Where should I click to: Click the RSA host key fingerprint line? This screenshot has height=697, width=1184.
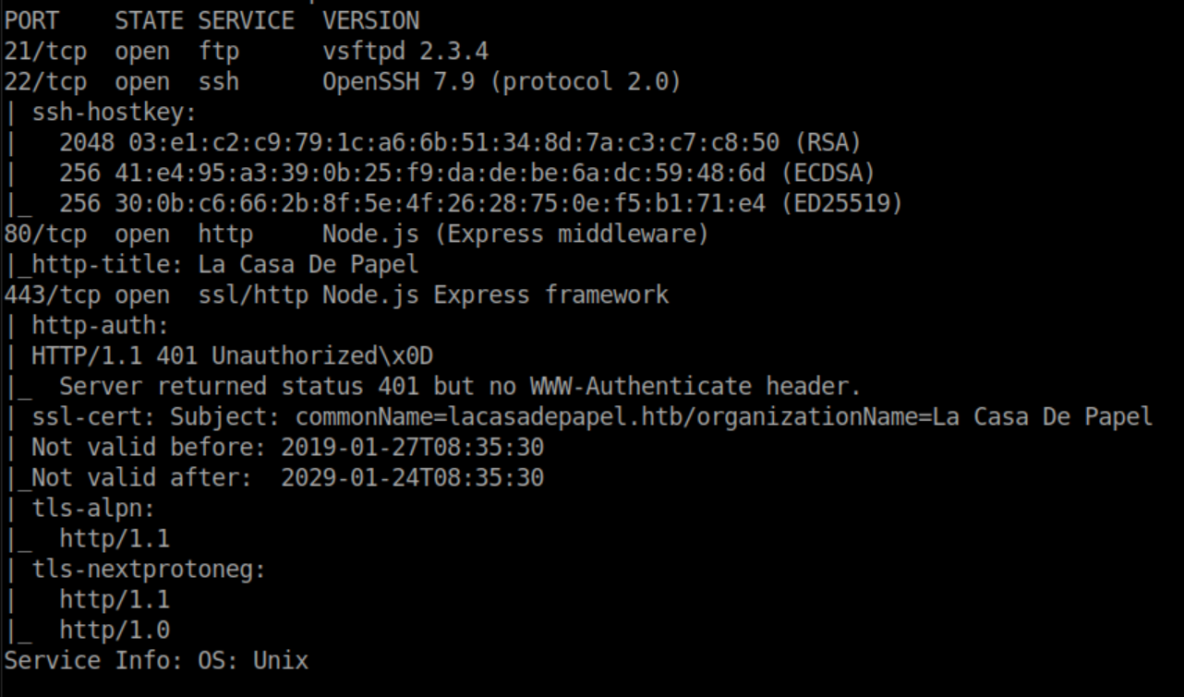click(x=460, y=142)
